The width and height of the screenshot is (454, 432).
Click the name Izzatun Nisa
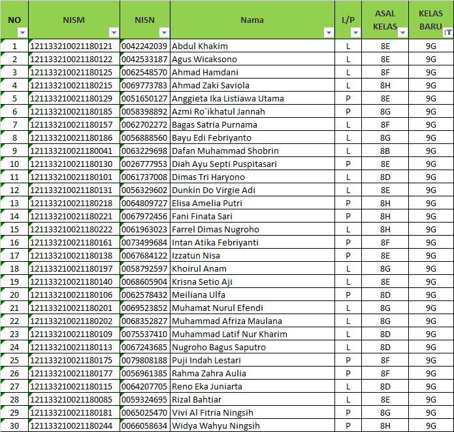pyautogui.click(x=196, y=256)
